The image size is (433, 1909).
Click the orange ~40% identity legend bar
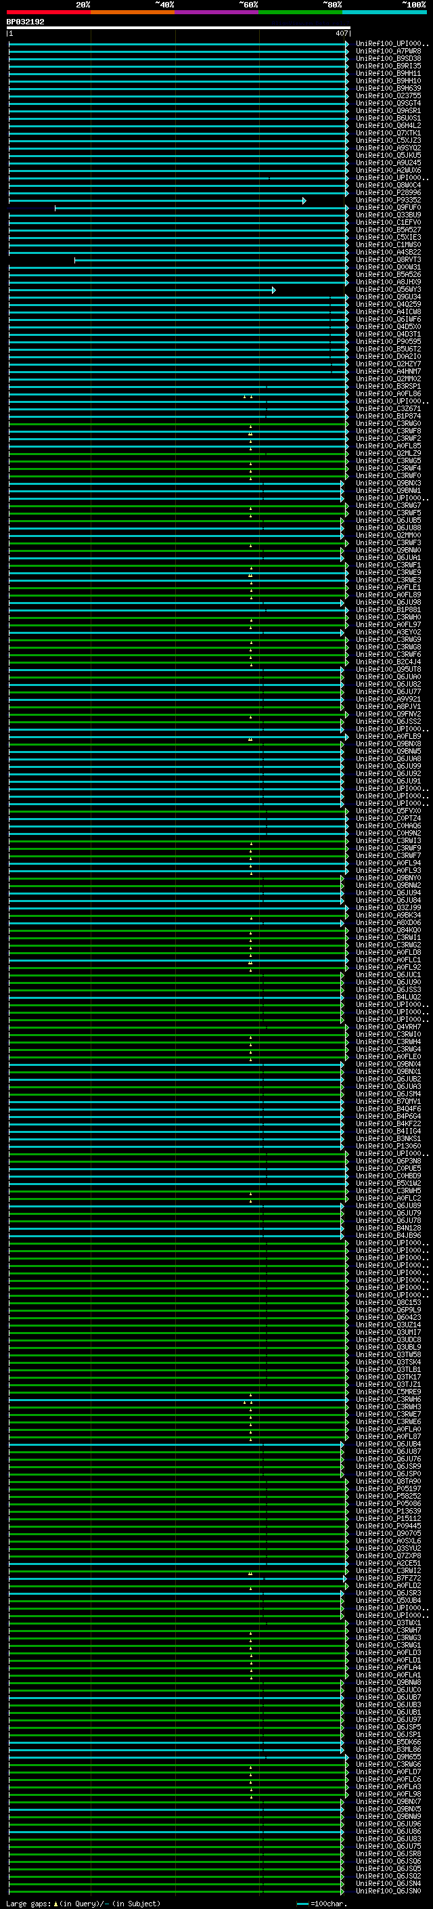click(x=133, y=12)
